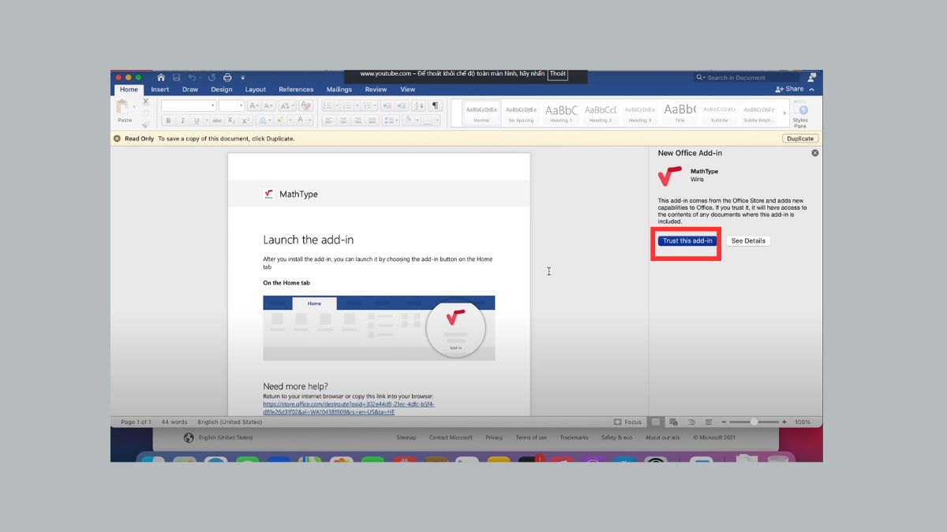Close the New Office Add-in panel
The height and width of the screenshot is (532, 947).
[815, 153]
